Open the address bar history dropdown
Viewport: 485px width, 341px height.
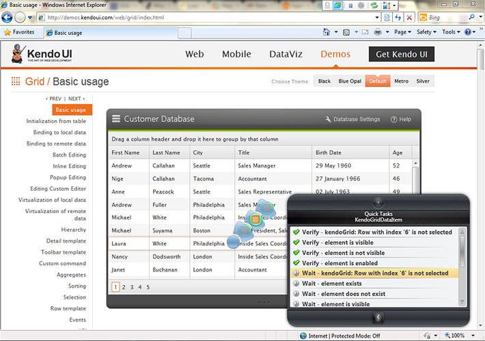point(377,18)
